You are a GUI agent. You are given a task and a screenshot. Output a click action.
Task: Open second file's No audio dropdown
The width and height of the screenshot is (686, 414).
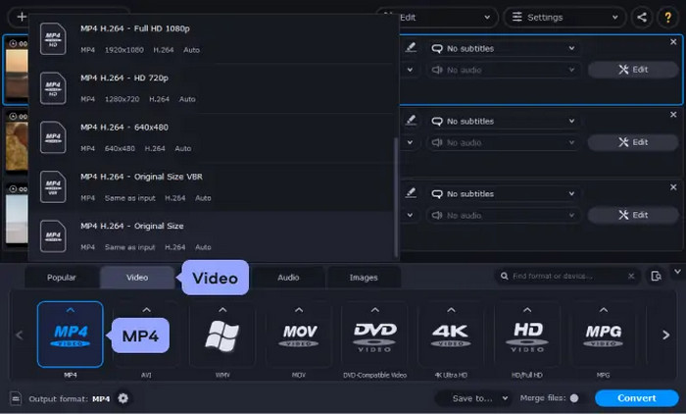pyautogui.click(x=504, y=142)
